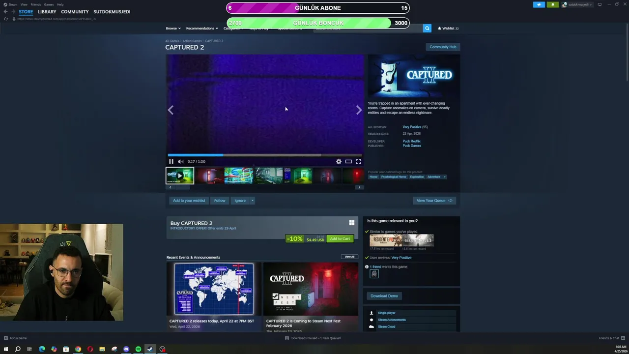Toggle theater mode on trailer player
This screenshot has height=354, width=629.
coord(348,161)
